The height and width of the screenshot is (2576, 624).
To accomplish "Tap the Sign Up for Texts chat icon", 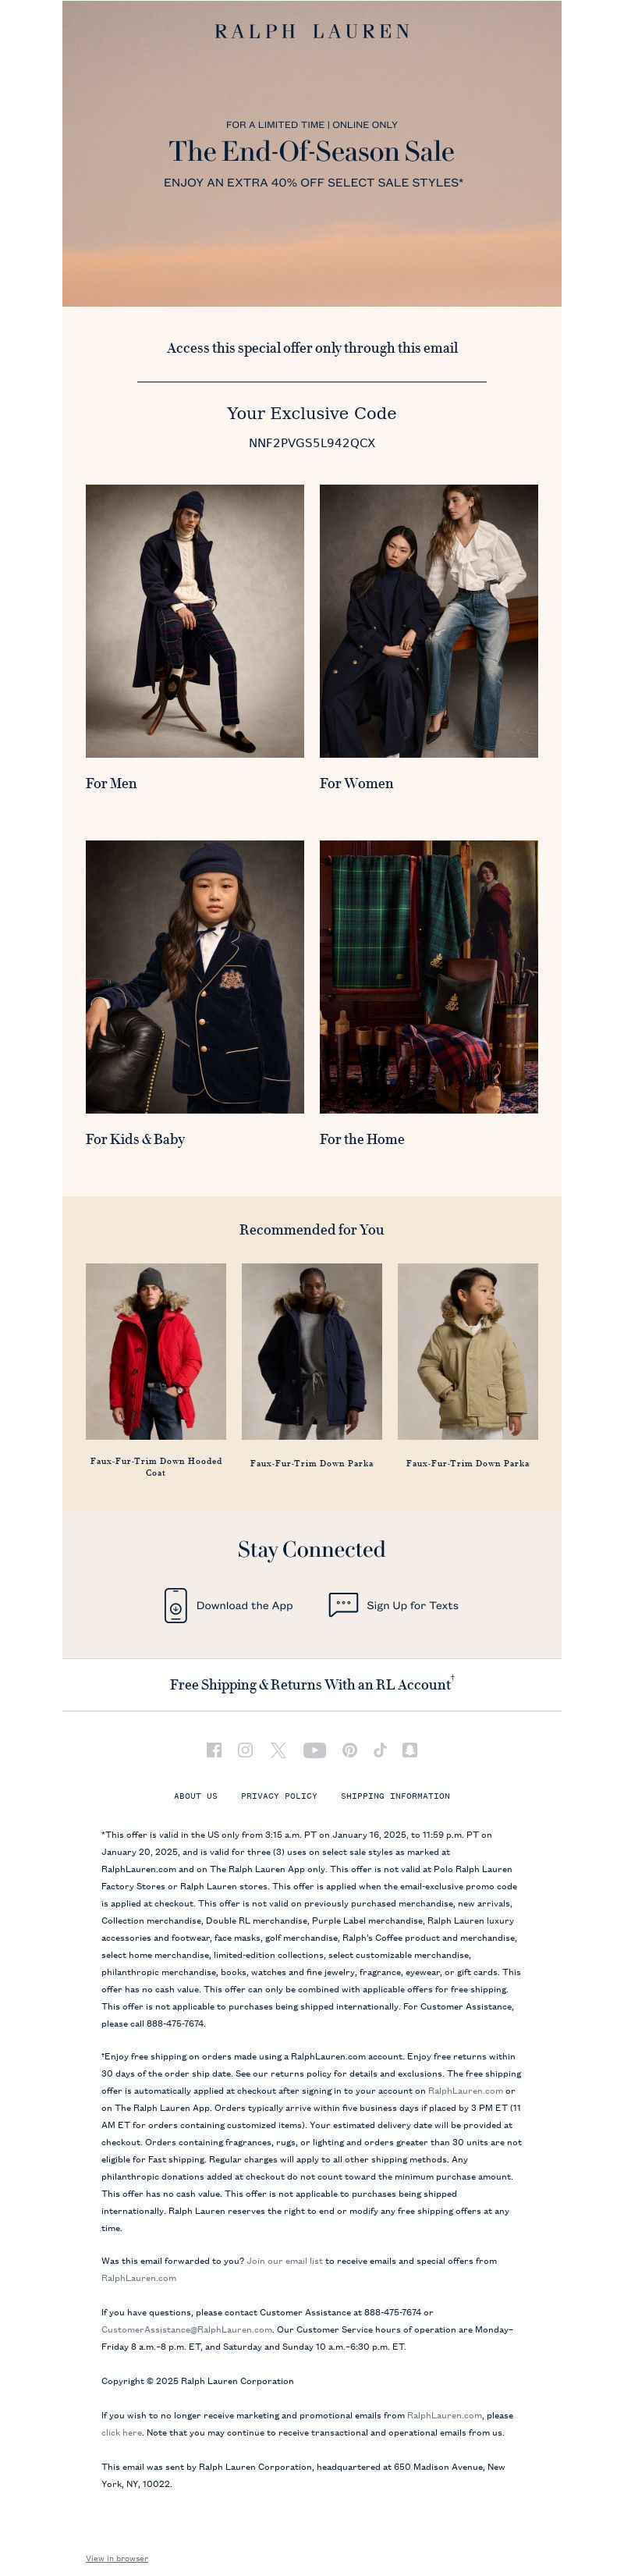I will pos(343,1604).
